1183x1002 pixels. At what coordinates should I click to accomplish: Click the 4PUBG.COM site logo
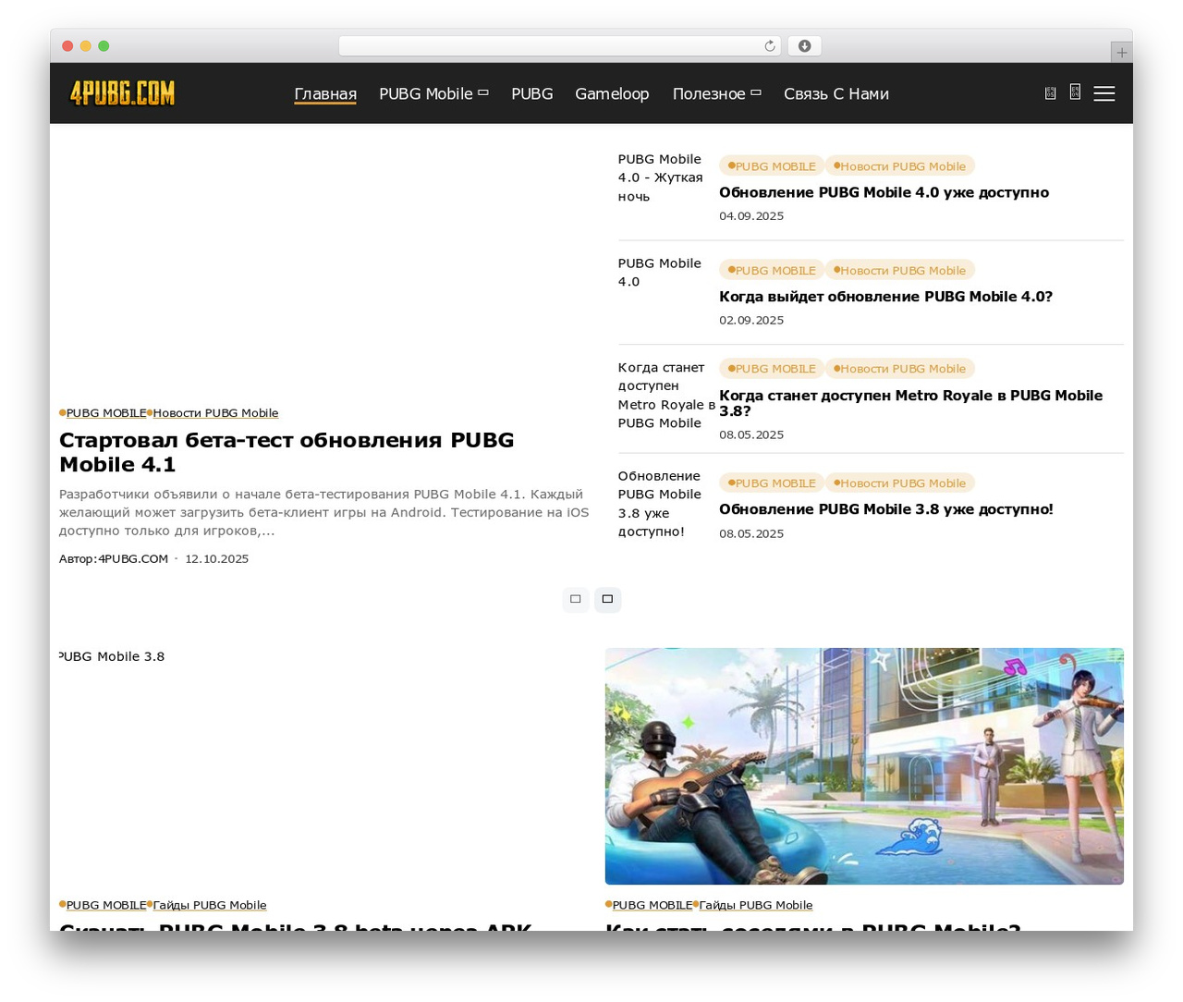click(123, 93)
